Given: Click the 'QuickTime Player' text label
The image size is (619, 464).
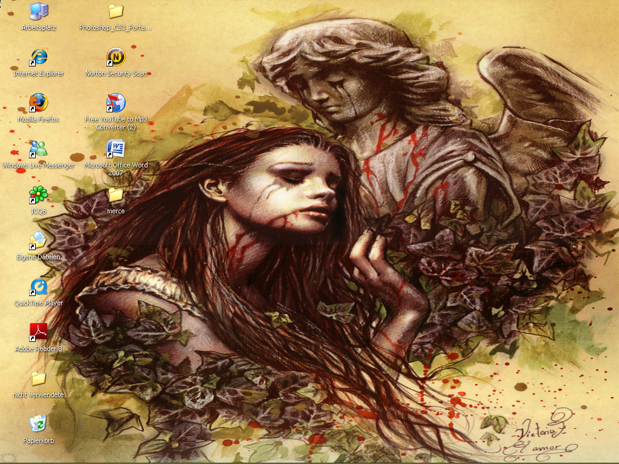Looking at the screenshot, I should [39, 303].
